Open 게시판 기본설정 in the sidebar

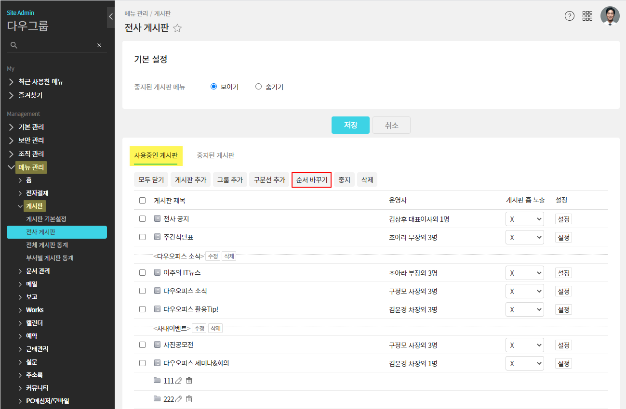coord(46,219)
